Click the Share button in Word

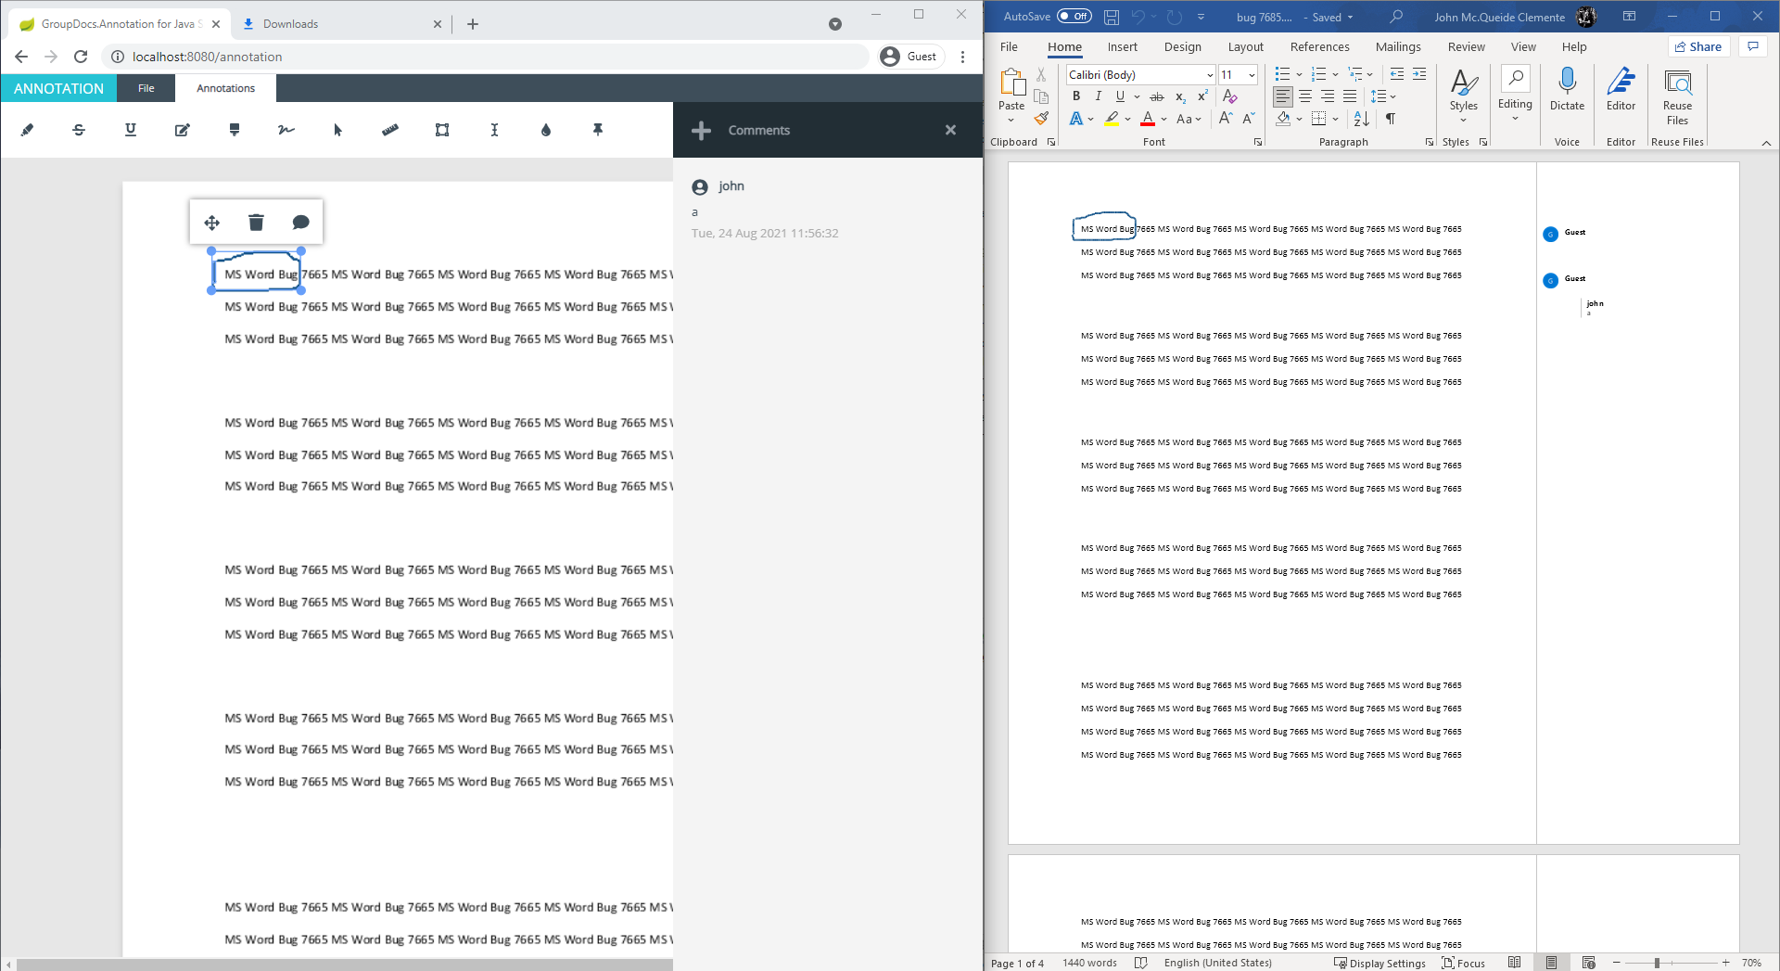1699,46
